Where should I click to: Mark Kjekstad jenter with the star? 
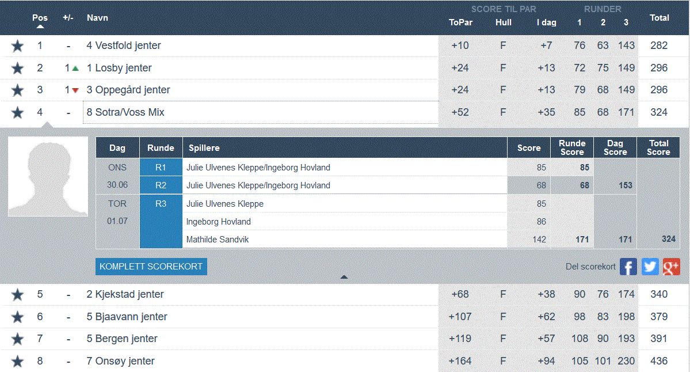coord(17,295)
